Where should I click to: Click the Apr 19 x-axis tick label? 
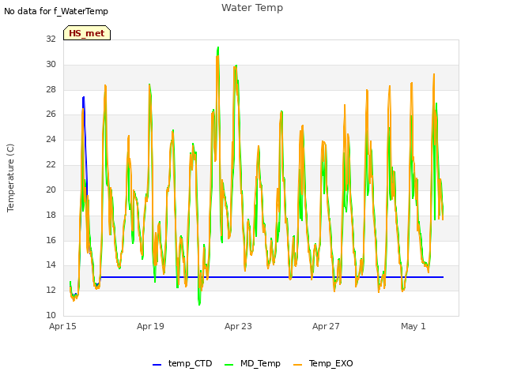click(x=150, y=326)
